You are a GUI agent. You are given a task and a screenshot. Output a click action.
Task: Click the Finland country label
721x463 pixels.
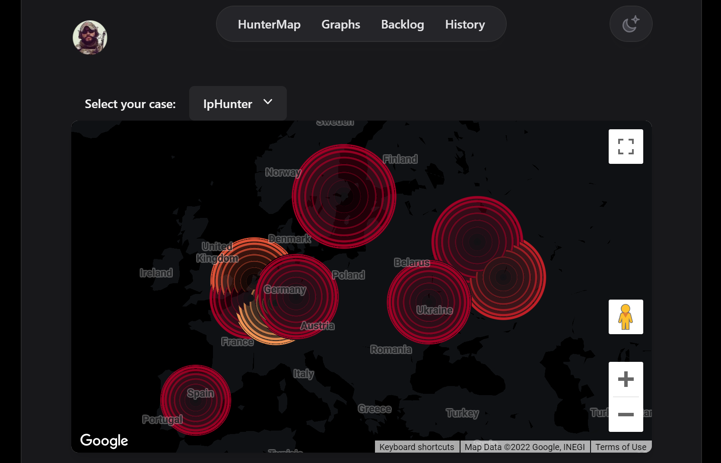point(400,159)
